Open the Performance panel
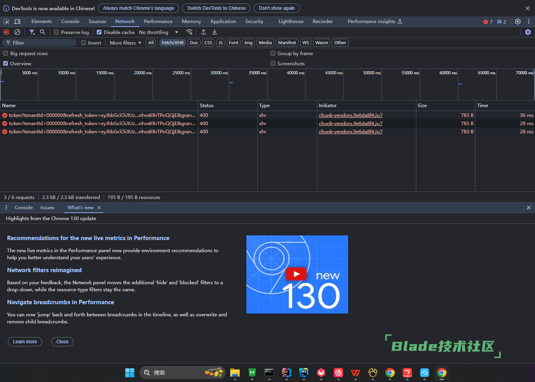The height and width of the screenshot is (382, 535). 158,22
